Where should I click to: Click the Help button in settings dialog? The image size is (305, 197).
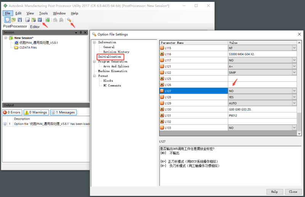pos(274,192)
